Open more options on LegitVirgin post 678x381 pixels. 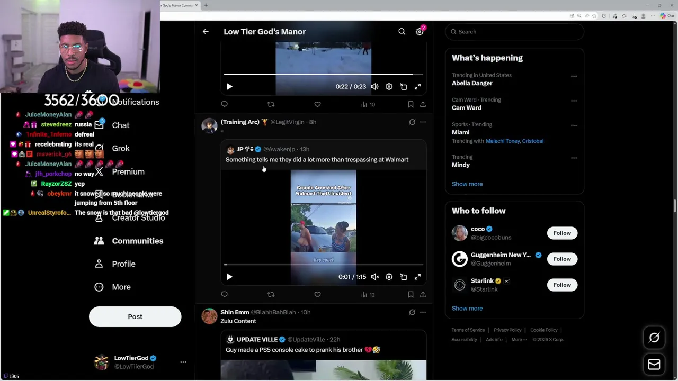423,122
